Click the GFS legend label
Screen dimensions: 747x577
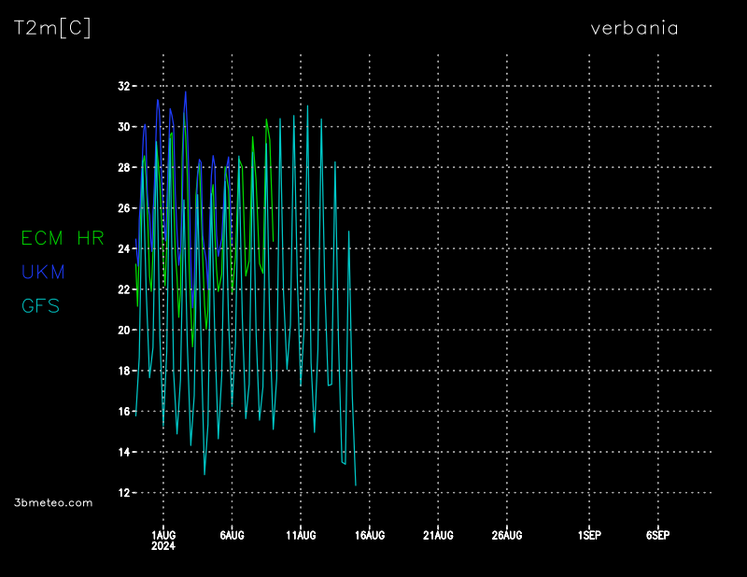pos(40,305)
